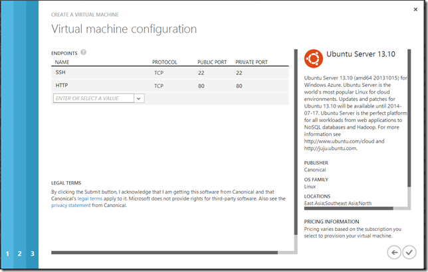Screen dimensions: 428x272
Task: Click the CREATE A VIRTUAL MACHINE label
Action: (85, 15)
